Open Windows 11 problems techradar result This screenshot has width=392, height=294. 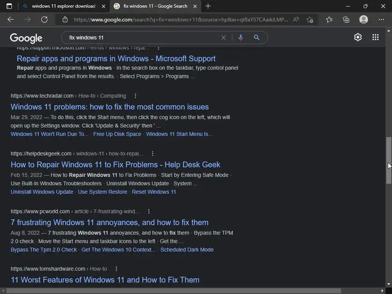click(109, 107)
